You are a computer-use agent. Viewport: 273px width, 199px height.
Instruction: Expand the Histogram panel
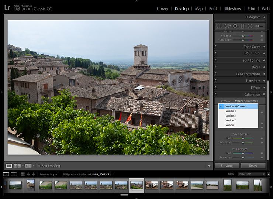pyautogui.click(x=264, y=17)
